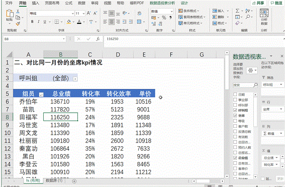Switch to the 数据透视表分析 ribbon tab
Image resolution: width=285 pixels, height=187 pixels.
[162, 3]
